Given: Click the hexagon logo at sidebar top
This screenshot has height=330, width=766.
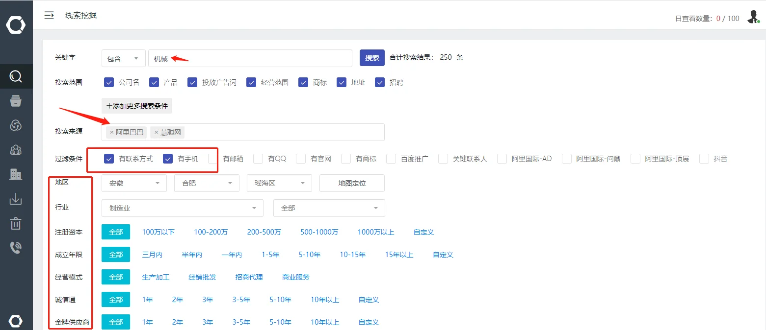Looking at the screenshot, I should 16,25.
